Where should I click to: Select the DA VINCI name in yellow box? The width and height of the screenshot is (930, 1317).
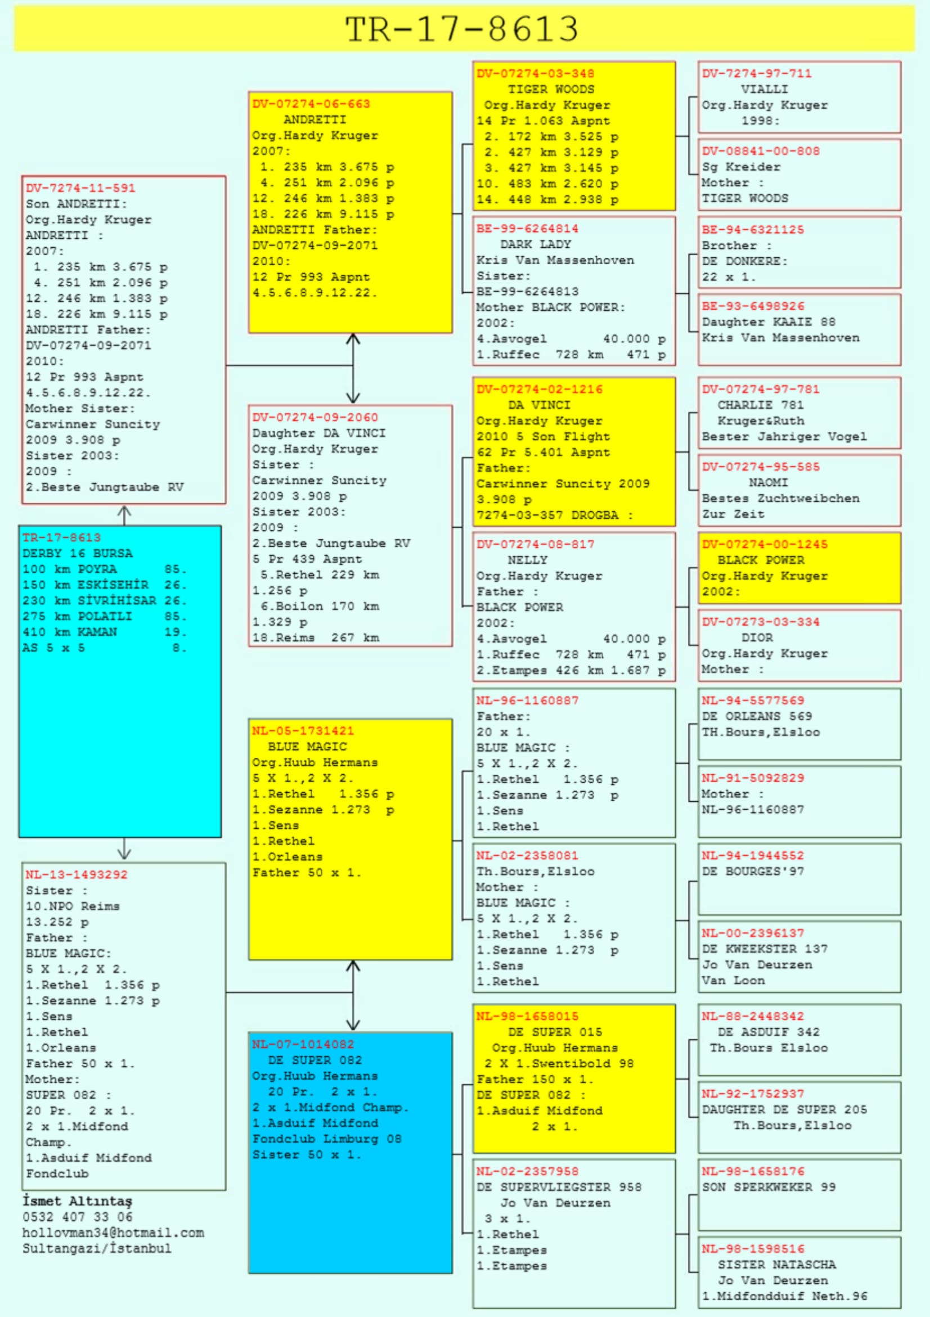539,405
